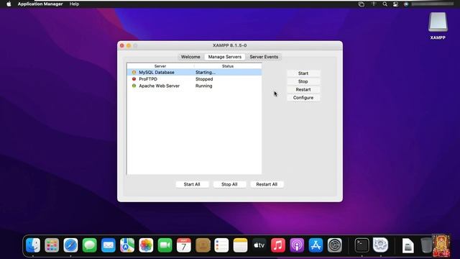Image resolution: width=460 pixels, height=259 pixels.
Task: Open Calendar app in dock
Action: click(184, 245)
